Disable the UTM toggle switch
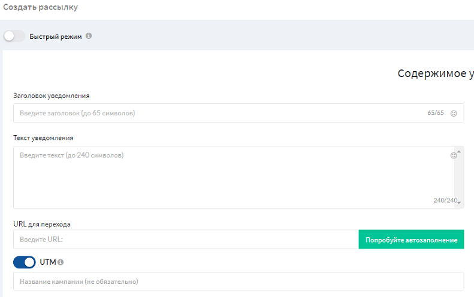474x297 pixels. click(24, 262)
